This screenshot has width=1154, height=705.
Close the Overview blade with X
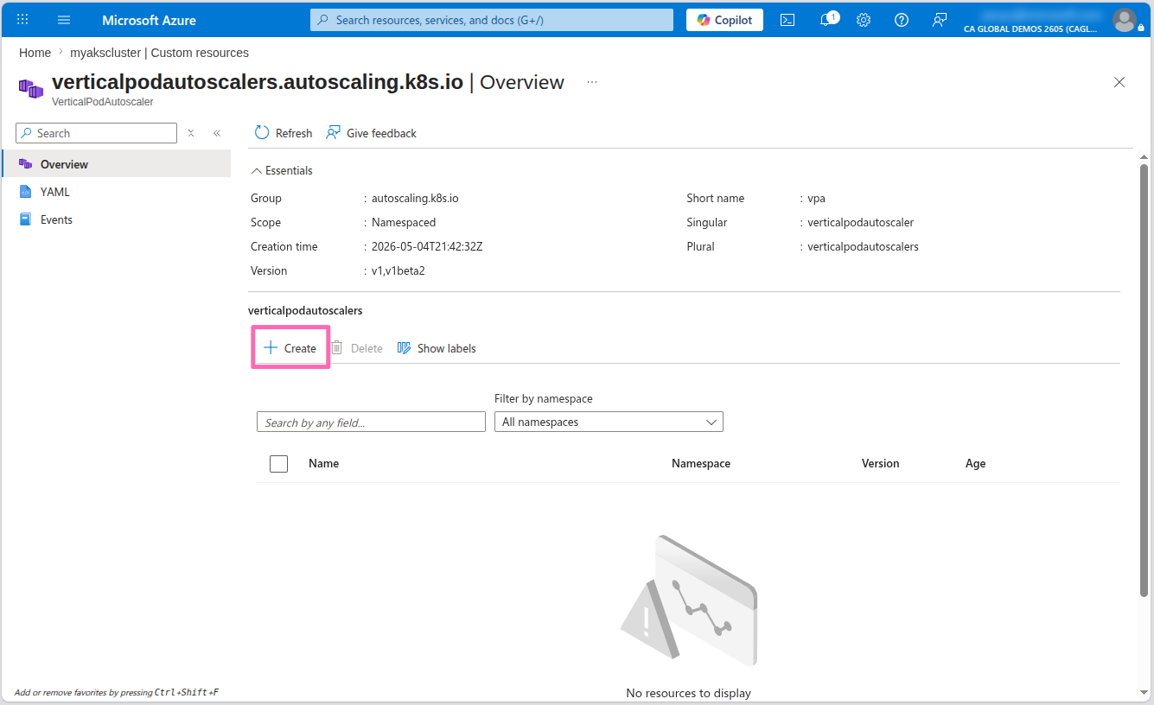1119,82
